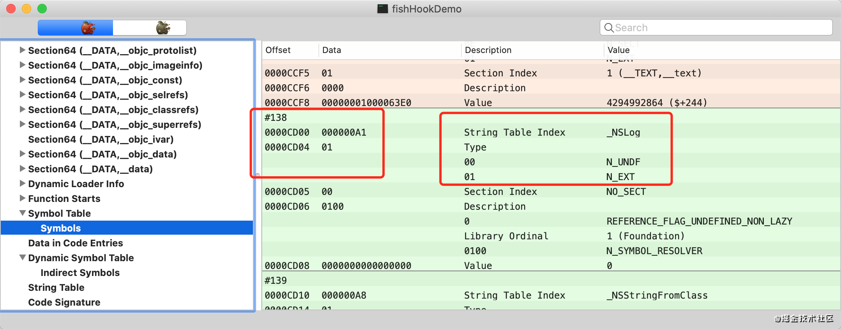Click the search magnifier icon
The image size is (841, 329).
(x=609, y=28)
